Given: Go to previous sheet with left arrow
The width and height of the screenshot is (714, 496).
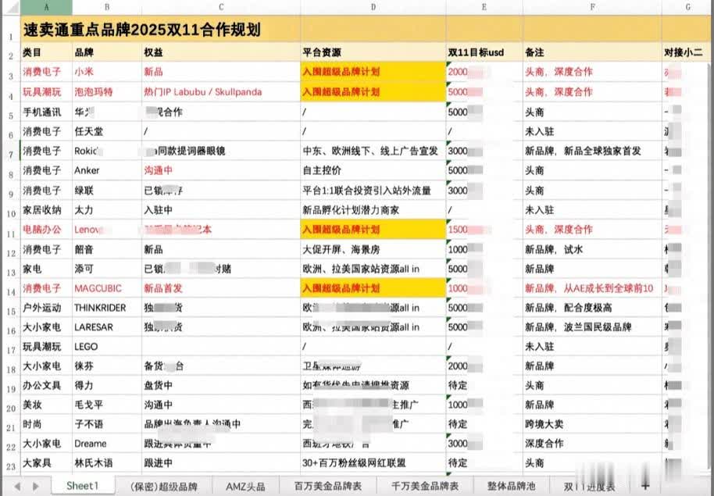Looking at the screenshot, I should 17,486.
